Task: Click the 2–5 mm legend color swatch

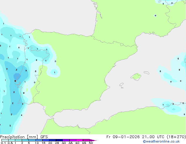Action: (25, 140)
